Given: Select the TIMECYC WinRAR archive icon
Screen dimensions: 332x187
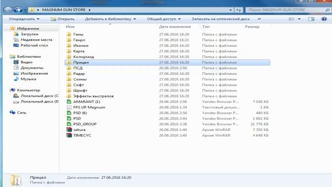Looking at the screenshot, I should click(x=69, y=135).
